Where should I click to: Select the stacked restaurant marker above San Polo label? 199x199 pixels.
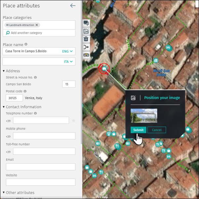pyautogui.click(x=117, y=146)
